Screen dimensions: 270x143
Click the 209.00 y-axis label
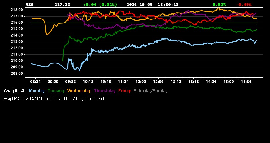[x=17, y=67]
